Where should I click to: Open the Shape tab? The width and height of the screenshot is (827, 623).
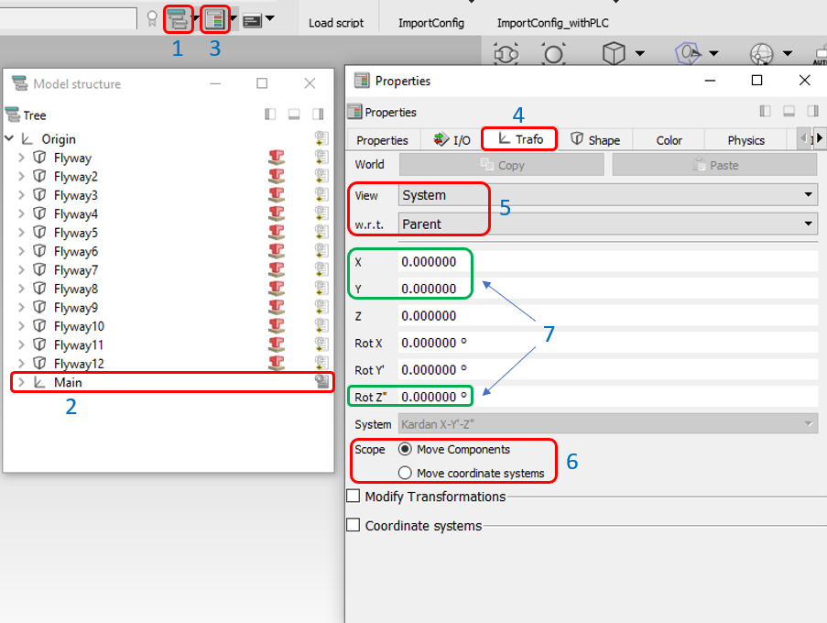[x=595, y=140]
